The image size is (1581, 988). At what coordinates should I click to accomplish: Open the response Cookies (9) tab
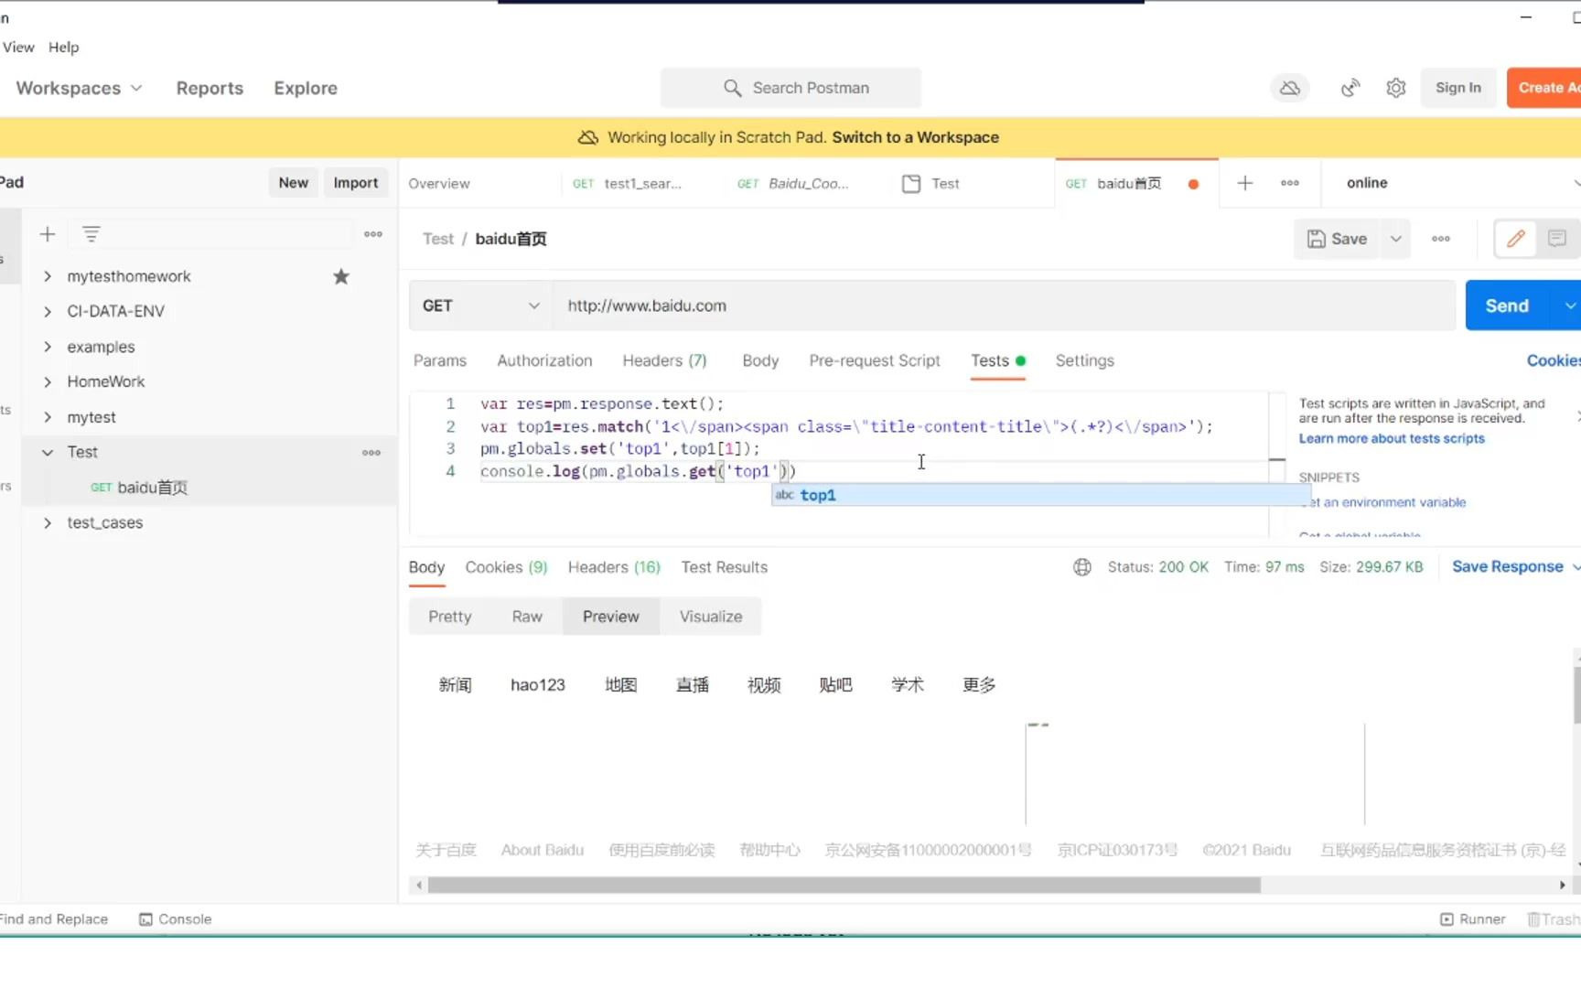coord(506,567)
